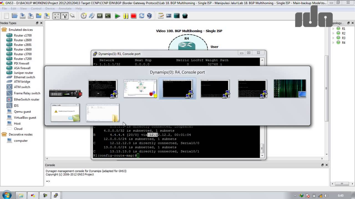355x199 pixels.
Task: Stop all devices with red square button
Action: pos(134,16)
